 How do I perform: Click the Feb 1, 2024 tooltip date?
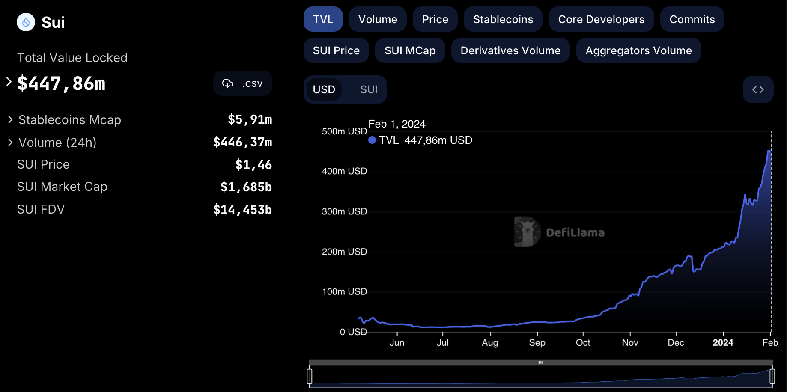pos(397,124)
